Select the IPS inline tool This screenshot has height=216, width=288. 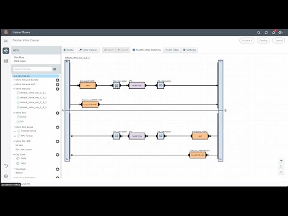tap(22, 121)
